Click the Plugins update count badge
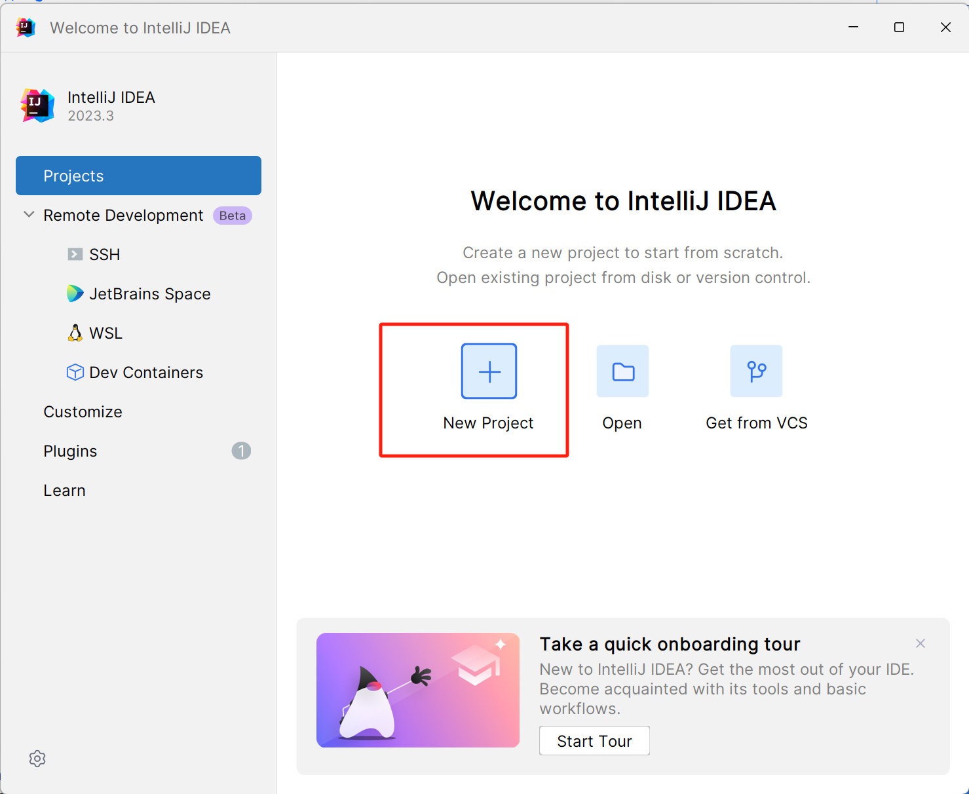 [241, 451]
